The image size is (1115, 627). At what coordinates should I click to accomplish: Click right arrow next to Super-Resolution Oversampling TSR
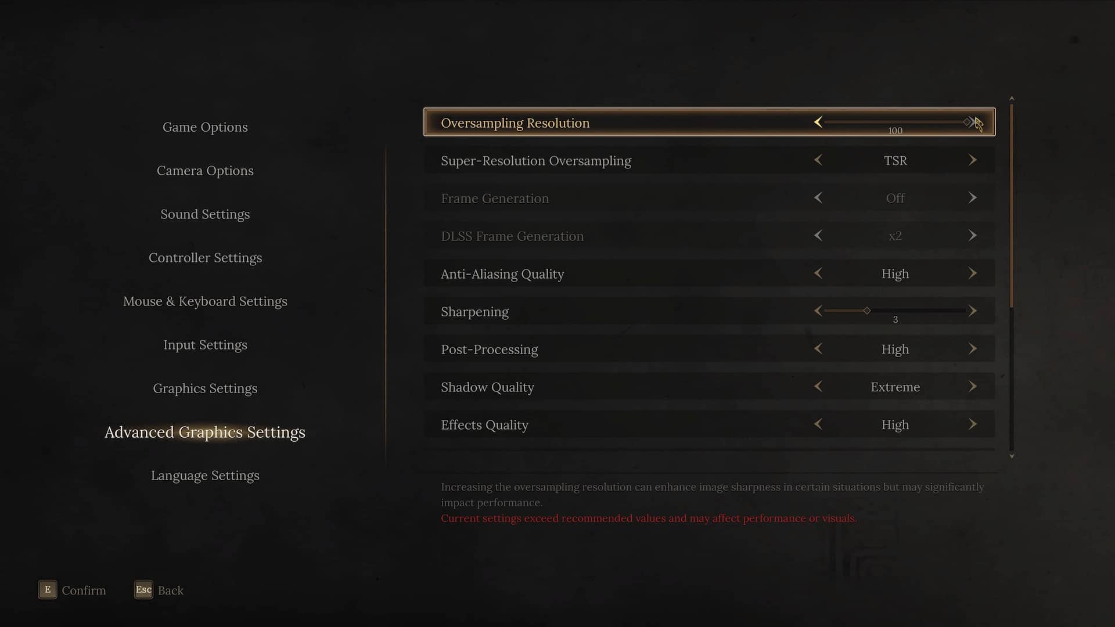pyautogui.click(x=973, y=160)
